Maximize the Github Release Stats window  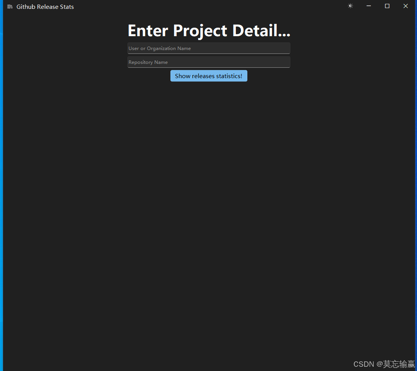387,6
